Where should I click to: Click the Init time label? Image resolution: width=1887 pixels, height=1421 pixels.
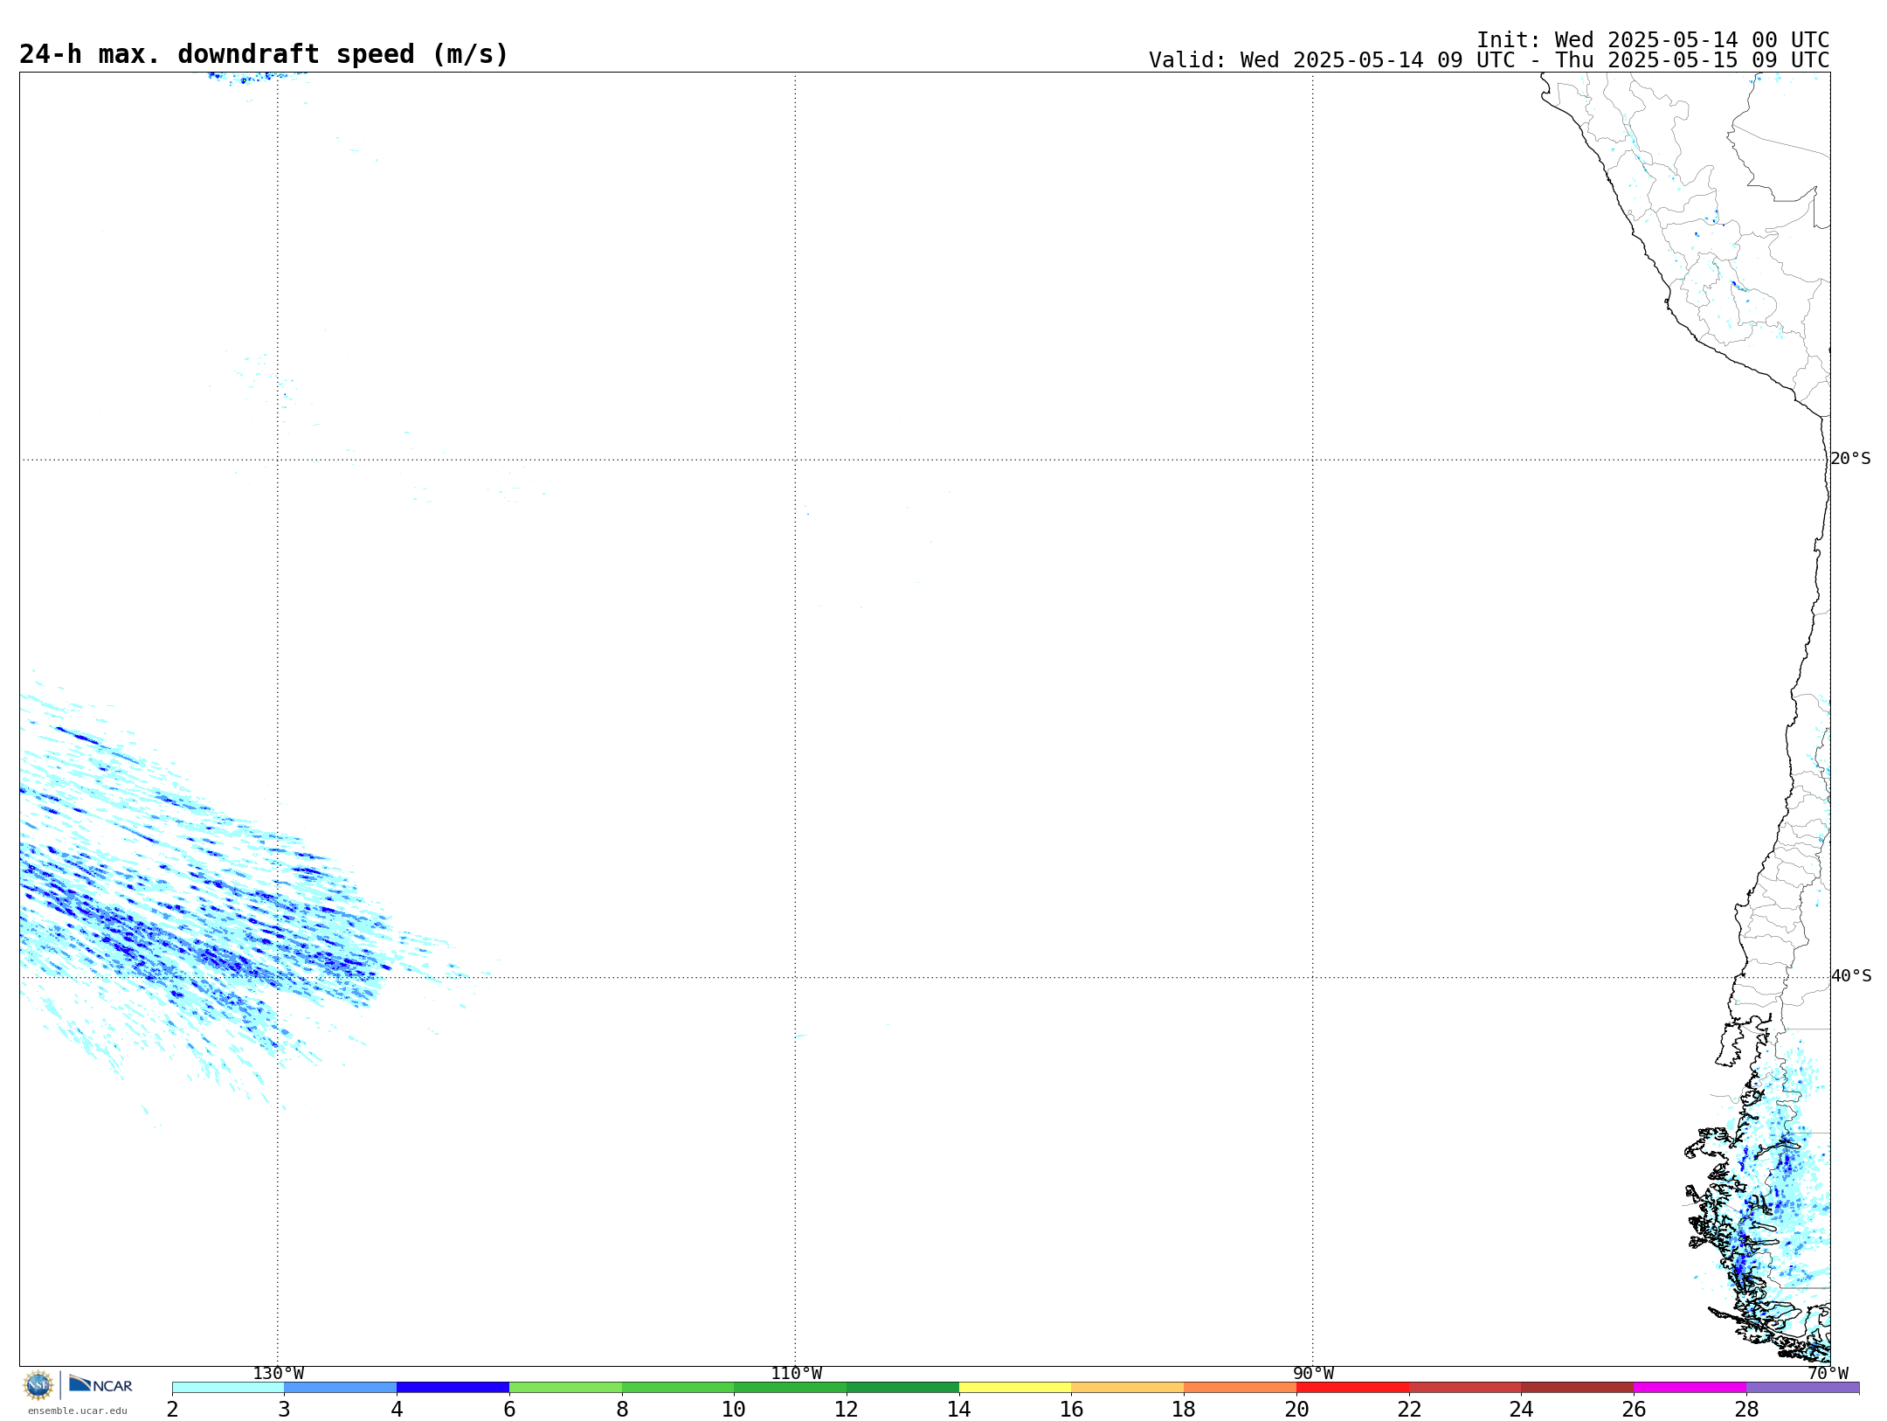coord(1652,40)
